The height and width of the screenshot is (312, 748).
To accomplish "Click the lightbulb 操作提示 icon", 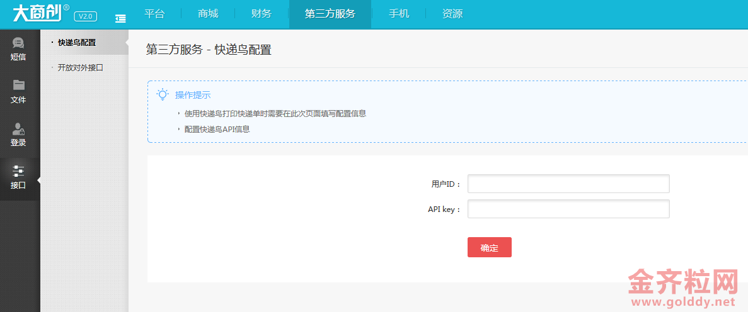I will pyautogui.click(x=163, y=94).
